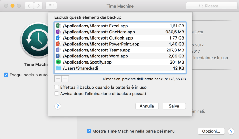Click the Microsoft Outlook app icon
The width and height of the screenshot is (239, 139).
click(58, 38)
